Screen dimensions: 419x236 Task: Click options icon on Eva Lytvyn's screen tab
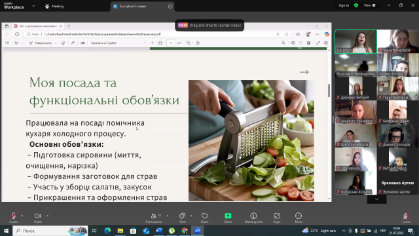tap(170, 6)
